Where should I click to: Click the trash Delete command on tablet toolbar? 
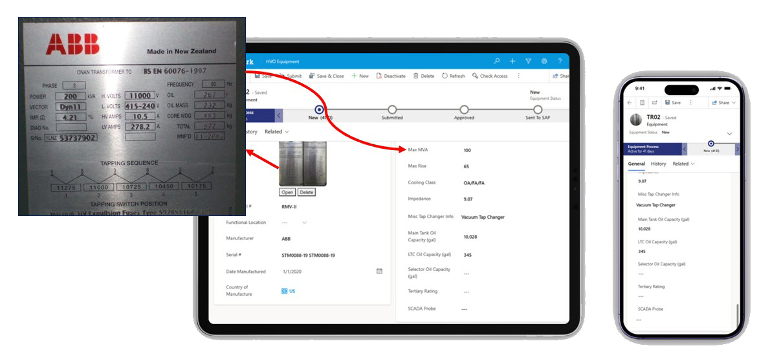424,76
